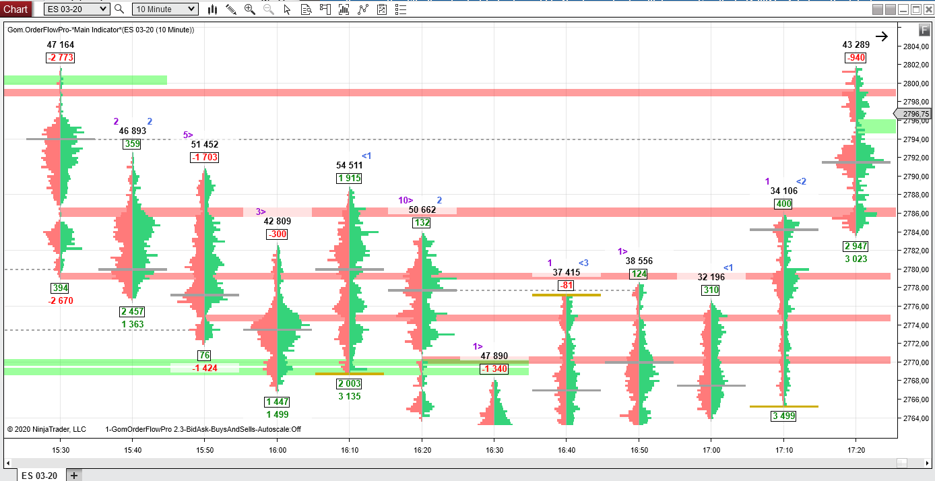Click the zoom in magnifier
935x481 pixels.
(x=250, y=9)
